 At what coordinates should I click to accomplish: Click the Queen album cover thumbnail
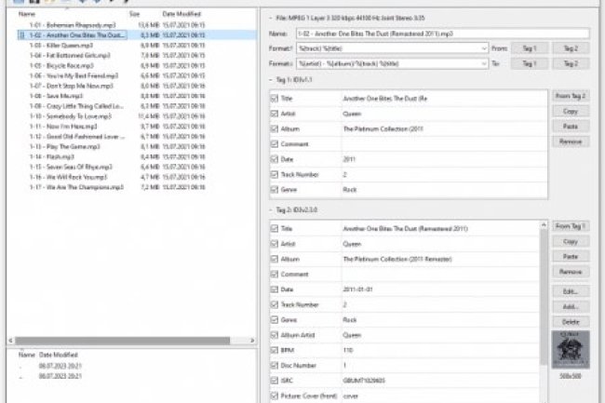pos(571,350)
